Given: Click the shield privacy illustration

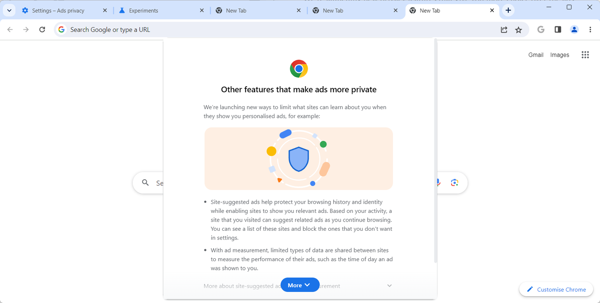Looking at the screenshot, I should (x=299, y=159).
